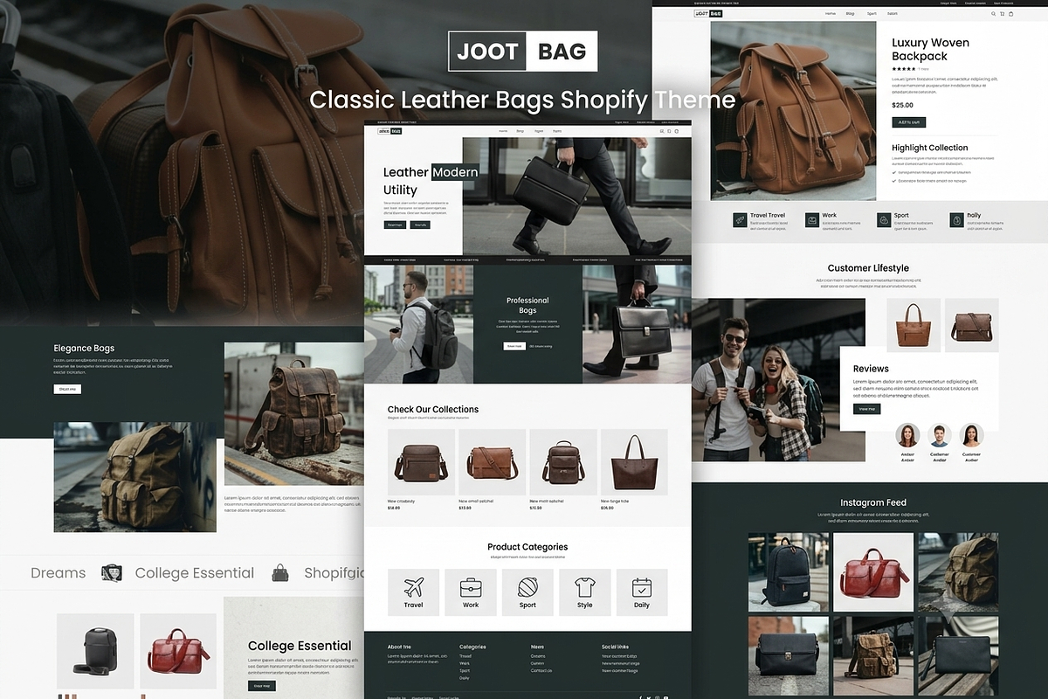
Task: Open the black duffel photo in the Instagram feed
Action: [788, 655]
